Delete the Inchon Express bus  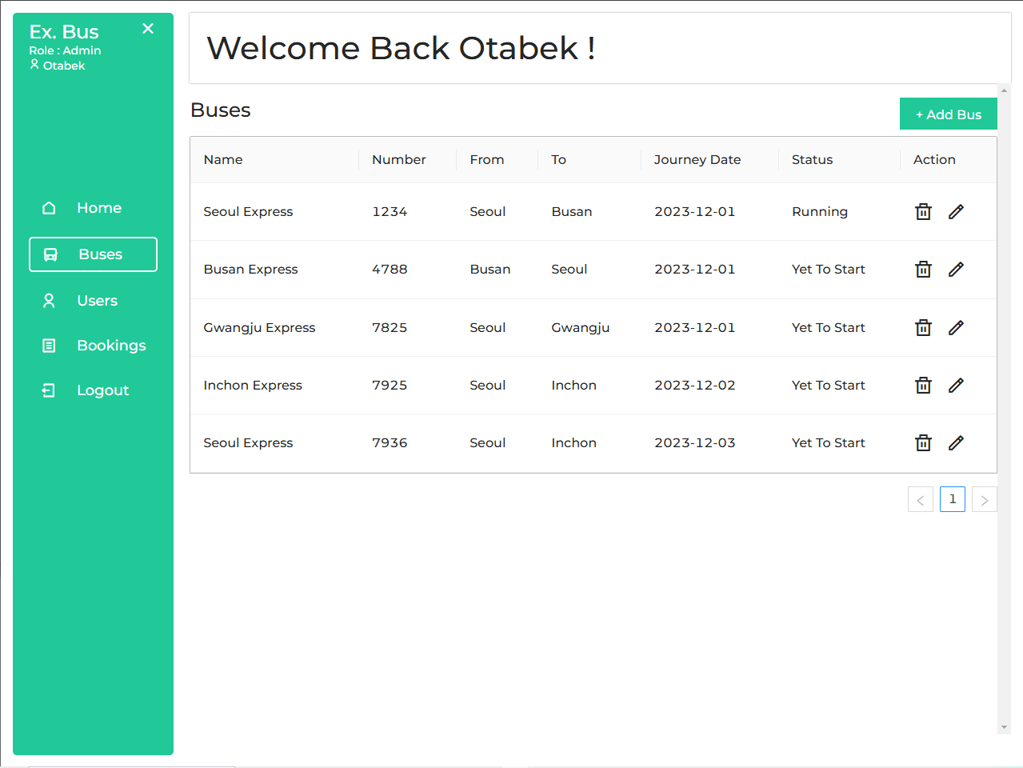coord(923,386)
